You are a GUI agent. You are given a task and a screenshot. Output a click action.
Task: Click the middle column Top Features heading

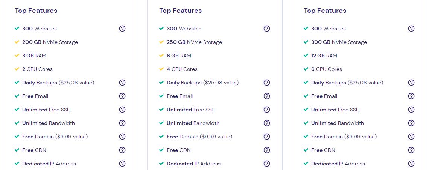click(181, 11)
